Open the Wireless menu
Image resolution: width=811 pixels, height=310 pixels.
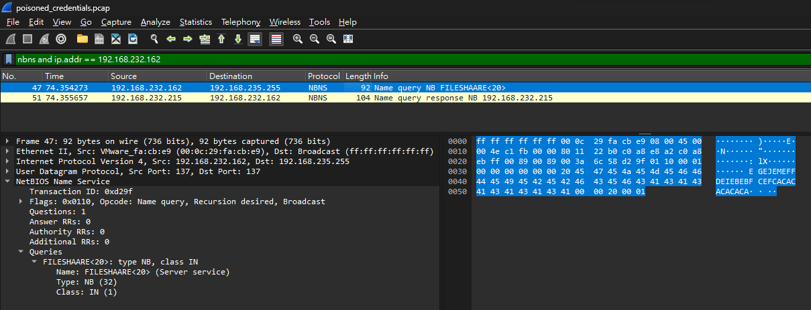click(285, 22)
